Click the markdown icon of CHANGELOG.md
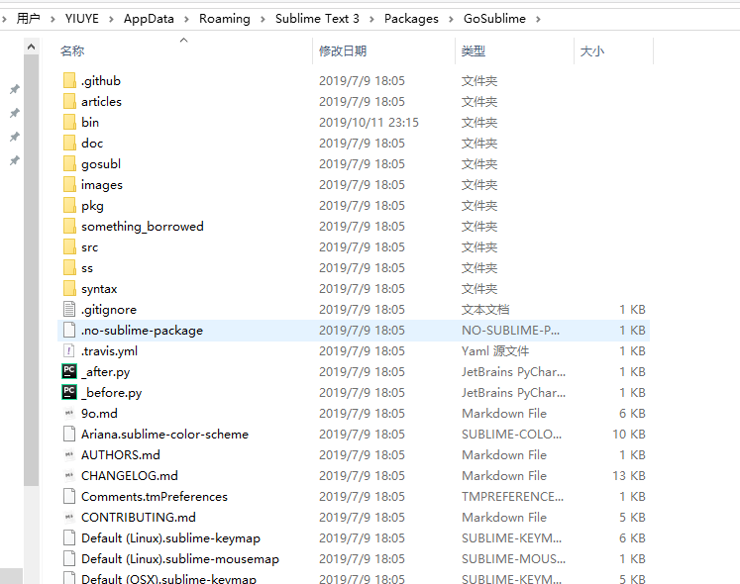The image size is (740, 584). [x=69, y=475]
